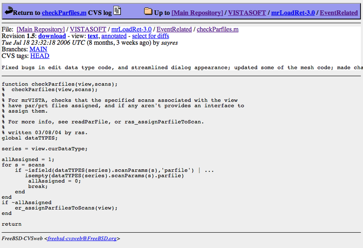This screenshot has height=248, width=363.
Task: Open the annotated view of the file
Action: point(113,36)
